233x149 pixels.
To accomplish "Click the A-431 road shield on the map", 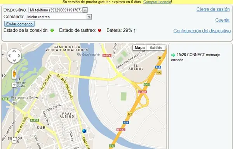I will pos(35,120).
